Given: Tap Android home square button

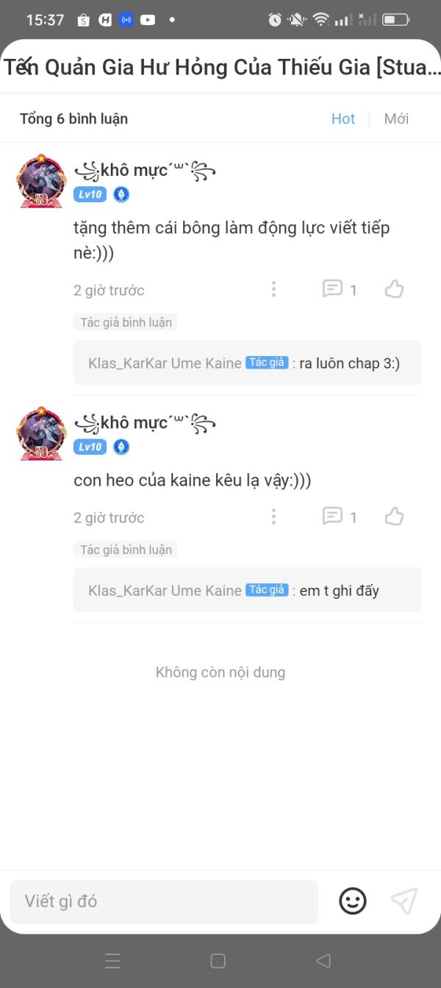Looking at the screenshot, I should point(218,961).
